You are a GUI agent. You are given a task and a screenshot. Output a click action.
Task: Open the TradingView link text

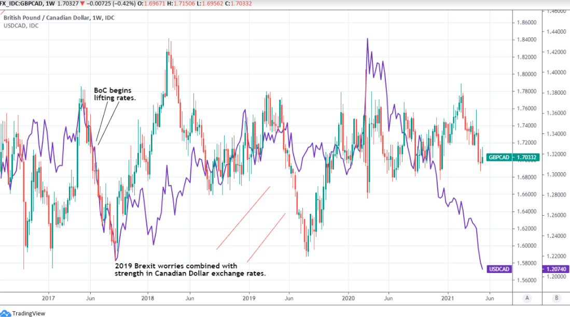pos(29,313)
